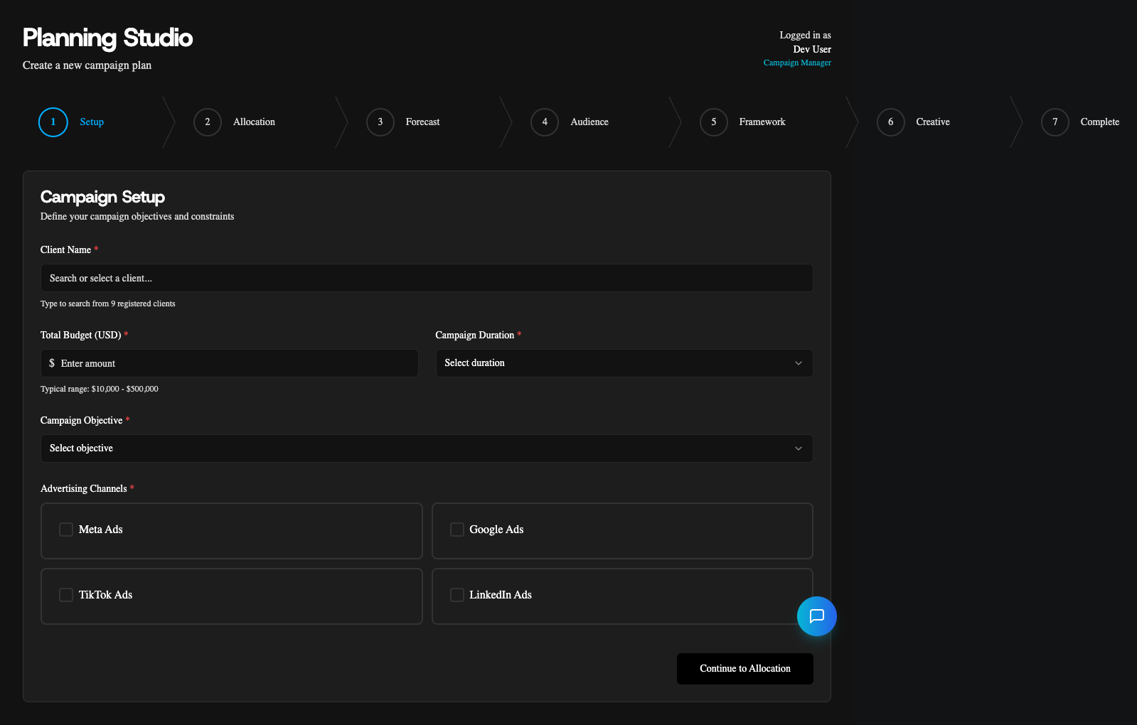Expand the Campaign Objective dropdown
The height and width of the screenshot is (725, 1137).
(426, 449)
